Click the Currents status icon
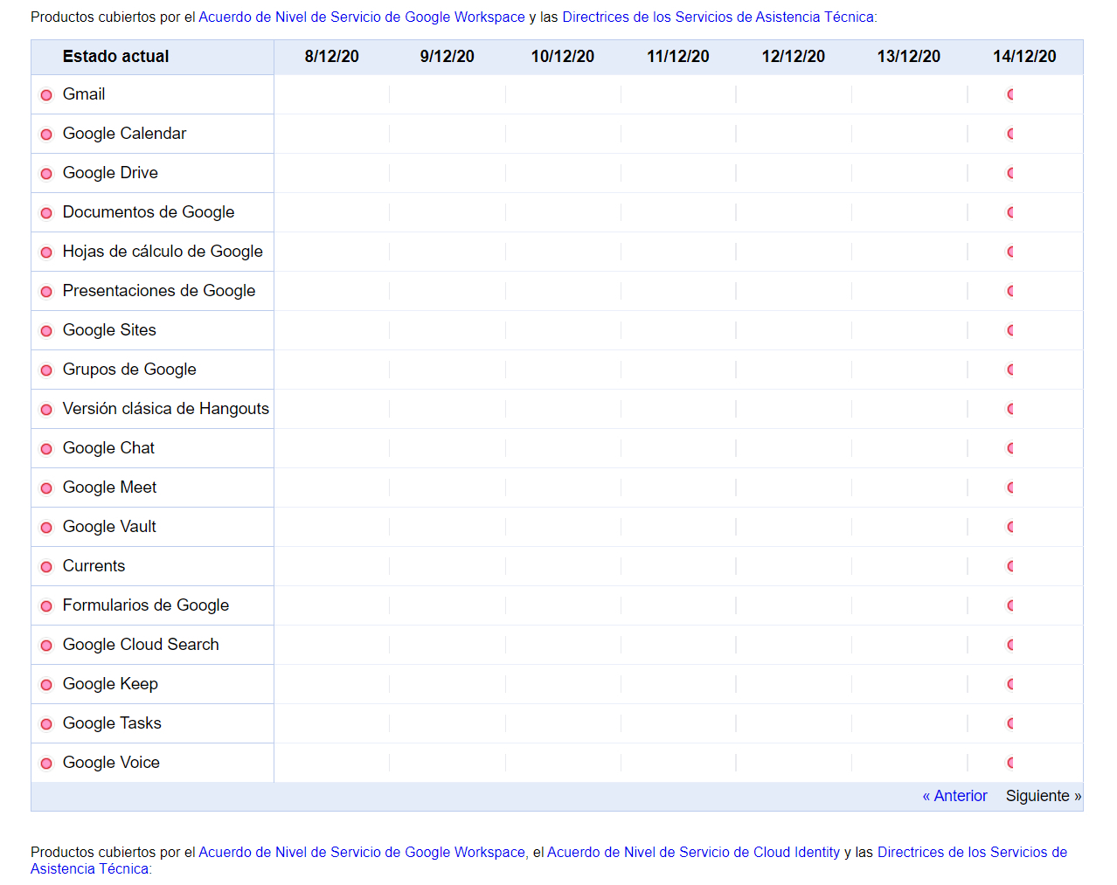The image size is (1117, 885). click(46, 566)
